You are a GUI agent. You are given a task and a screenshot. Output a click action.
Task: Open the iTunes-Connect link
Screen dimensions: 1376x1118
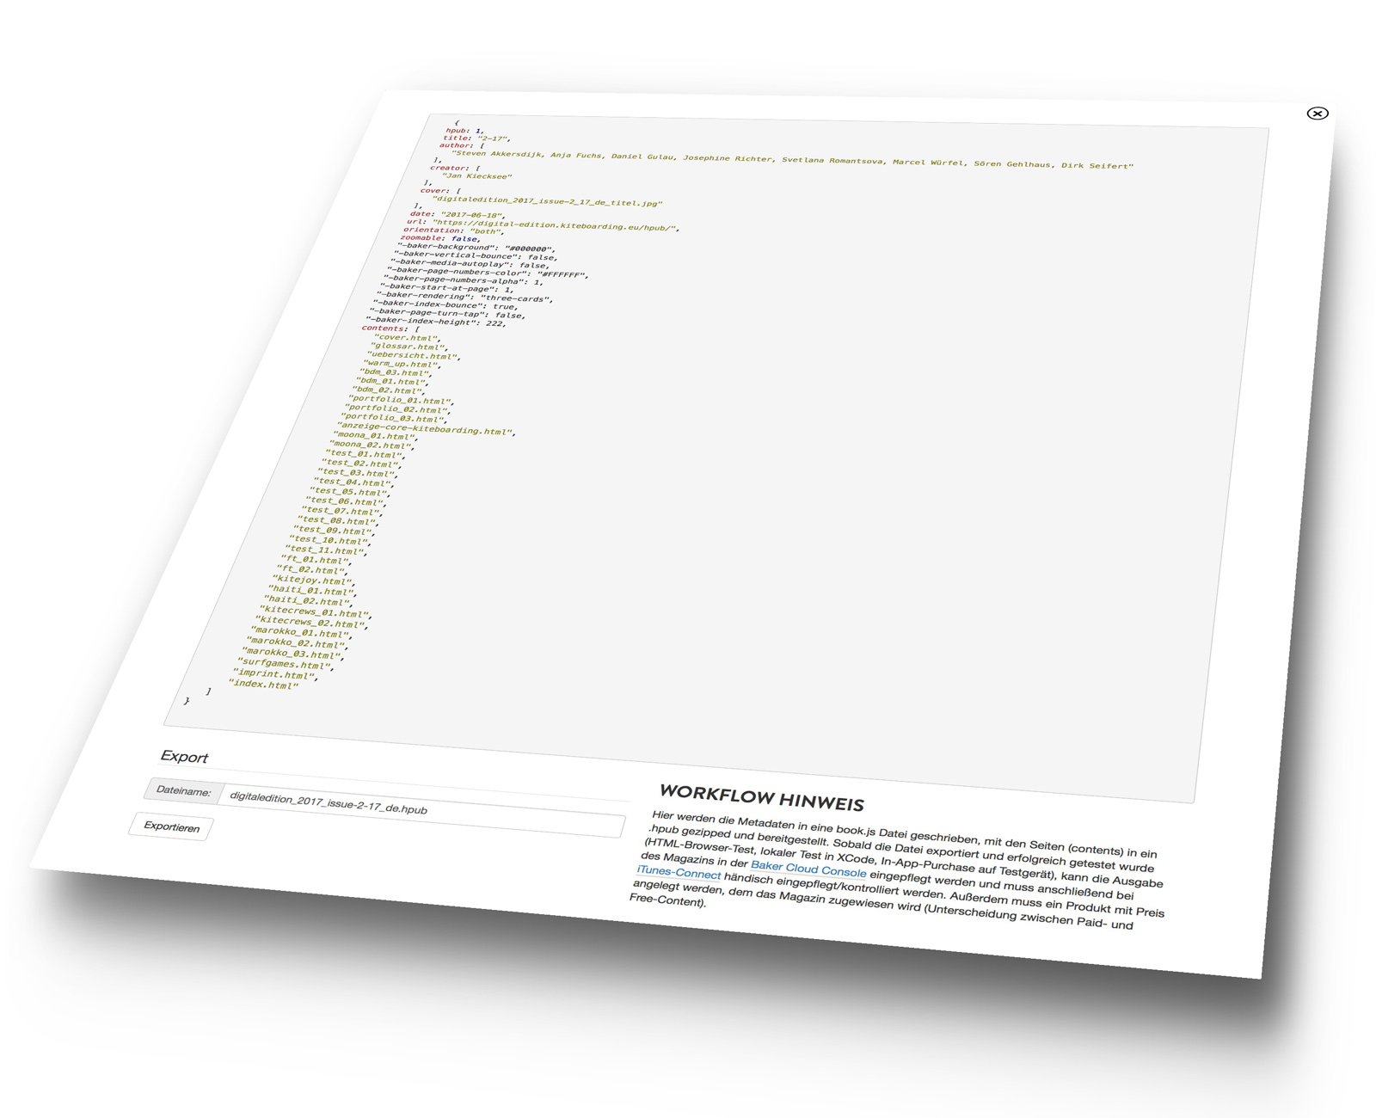679,872
